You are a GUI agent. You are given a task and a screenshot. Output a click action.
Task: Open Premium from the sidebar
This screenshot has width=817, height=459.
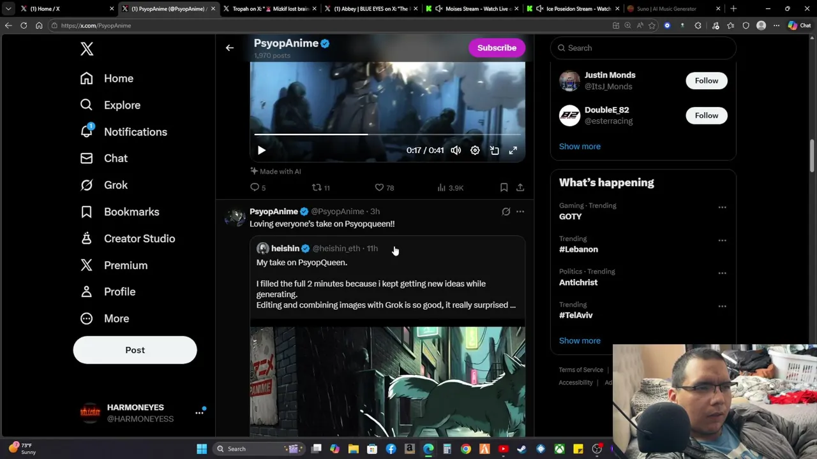pyautogui.click(x=114, y=265)
